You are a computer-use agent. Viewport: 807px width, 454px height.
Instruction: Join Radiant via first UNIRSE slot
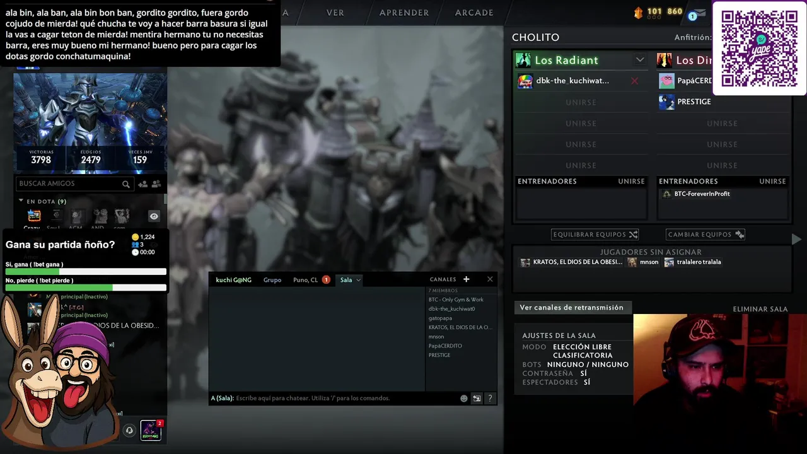pos(581,102)
